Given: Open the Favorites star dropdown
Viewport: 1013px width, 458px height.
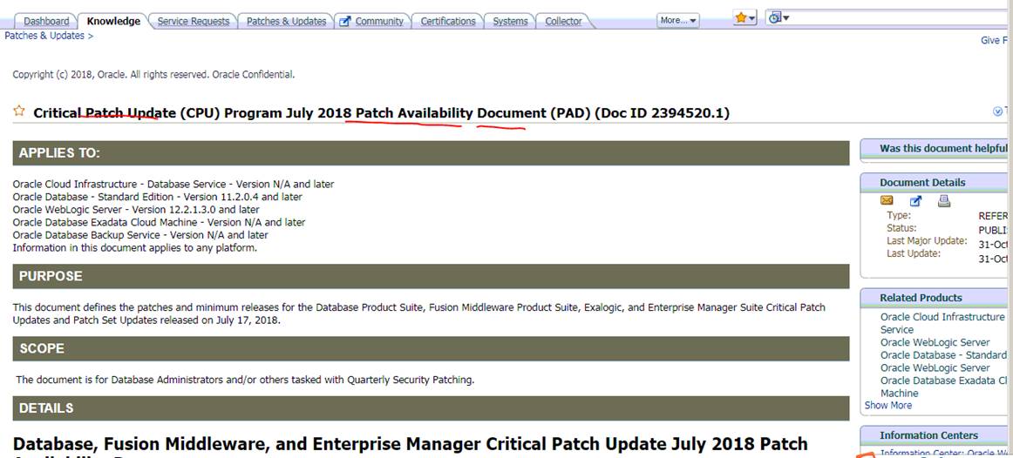Looking at the screenshot, I should [x=744, y=18].
